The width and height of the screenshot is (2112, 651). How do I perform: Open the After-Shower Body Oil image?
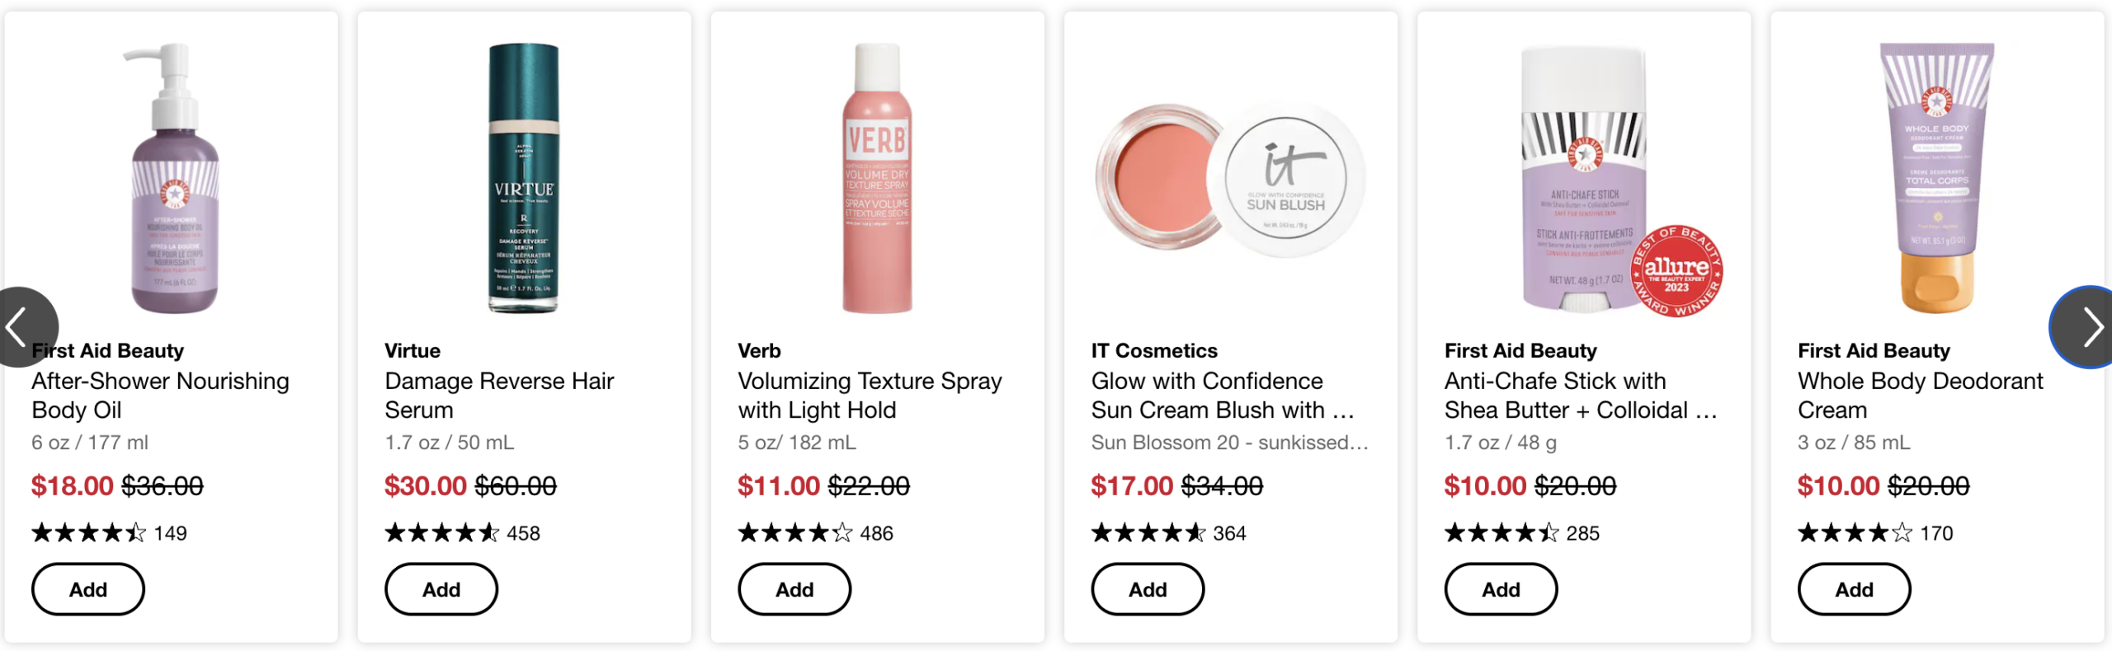click(x=174, y=177)
